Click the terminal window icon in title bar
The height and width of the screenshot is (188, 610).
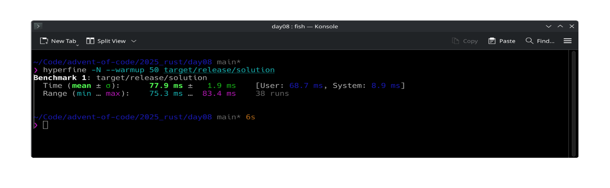click(x=38, y=26)
